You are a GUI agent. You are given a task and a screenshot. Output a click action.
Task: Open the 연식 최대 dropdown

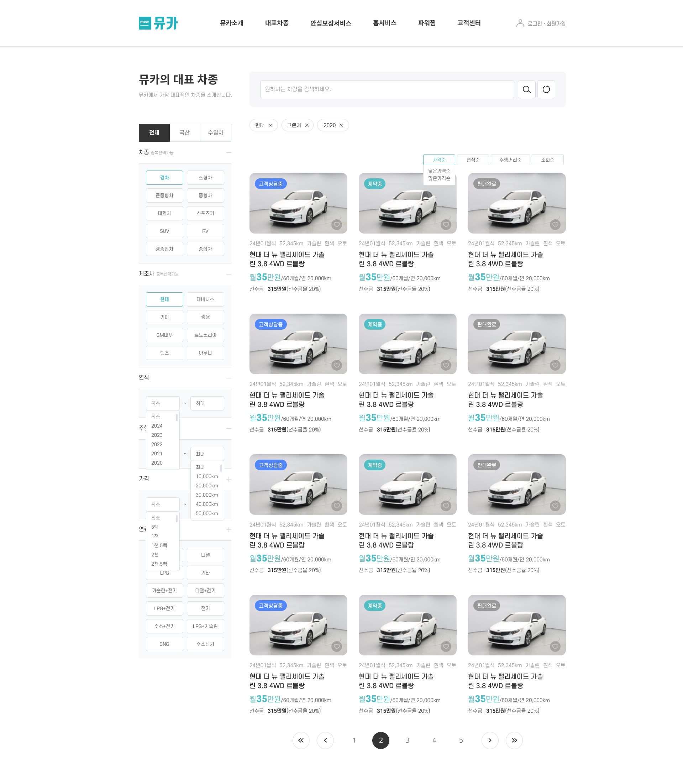tap(207, 403)
